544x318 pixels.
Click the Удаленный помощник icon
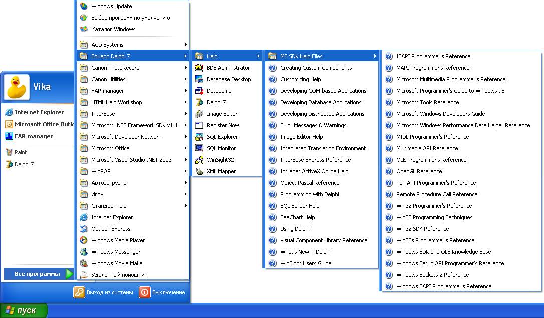point(84,275)
